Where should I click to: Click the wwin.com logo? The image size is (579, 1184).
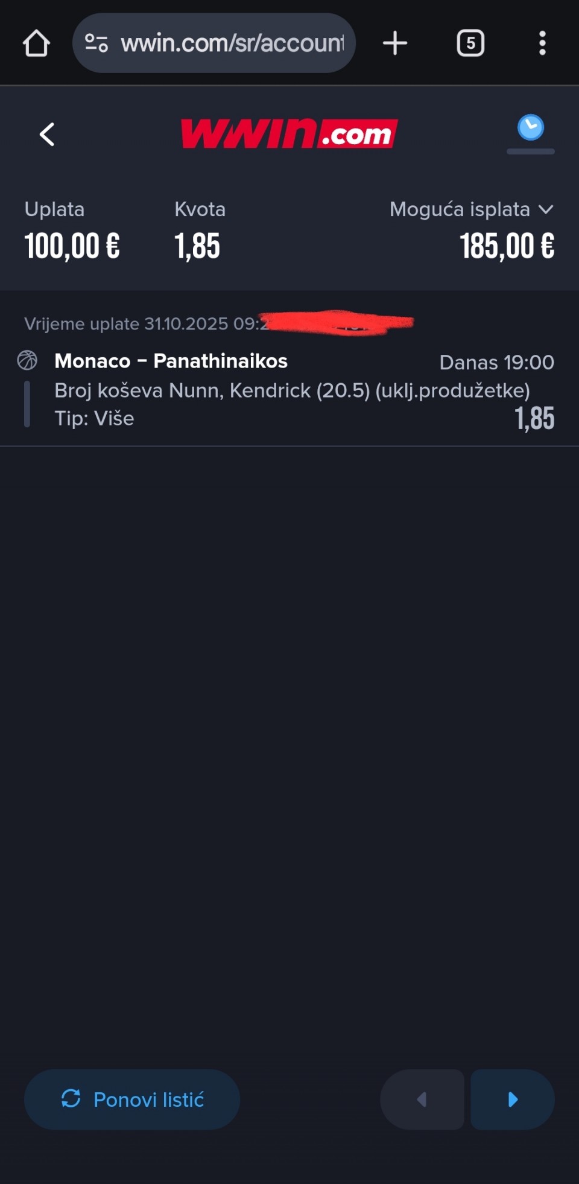[x=289, y=133]
